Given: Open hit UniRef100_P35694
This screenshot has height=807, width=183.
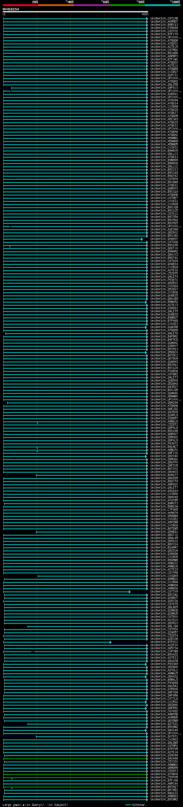Looking at the screenshot, I should [x=164, y=28].
